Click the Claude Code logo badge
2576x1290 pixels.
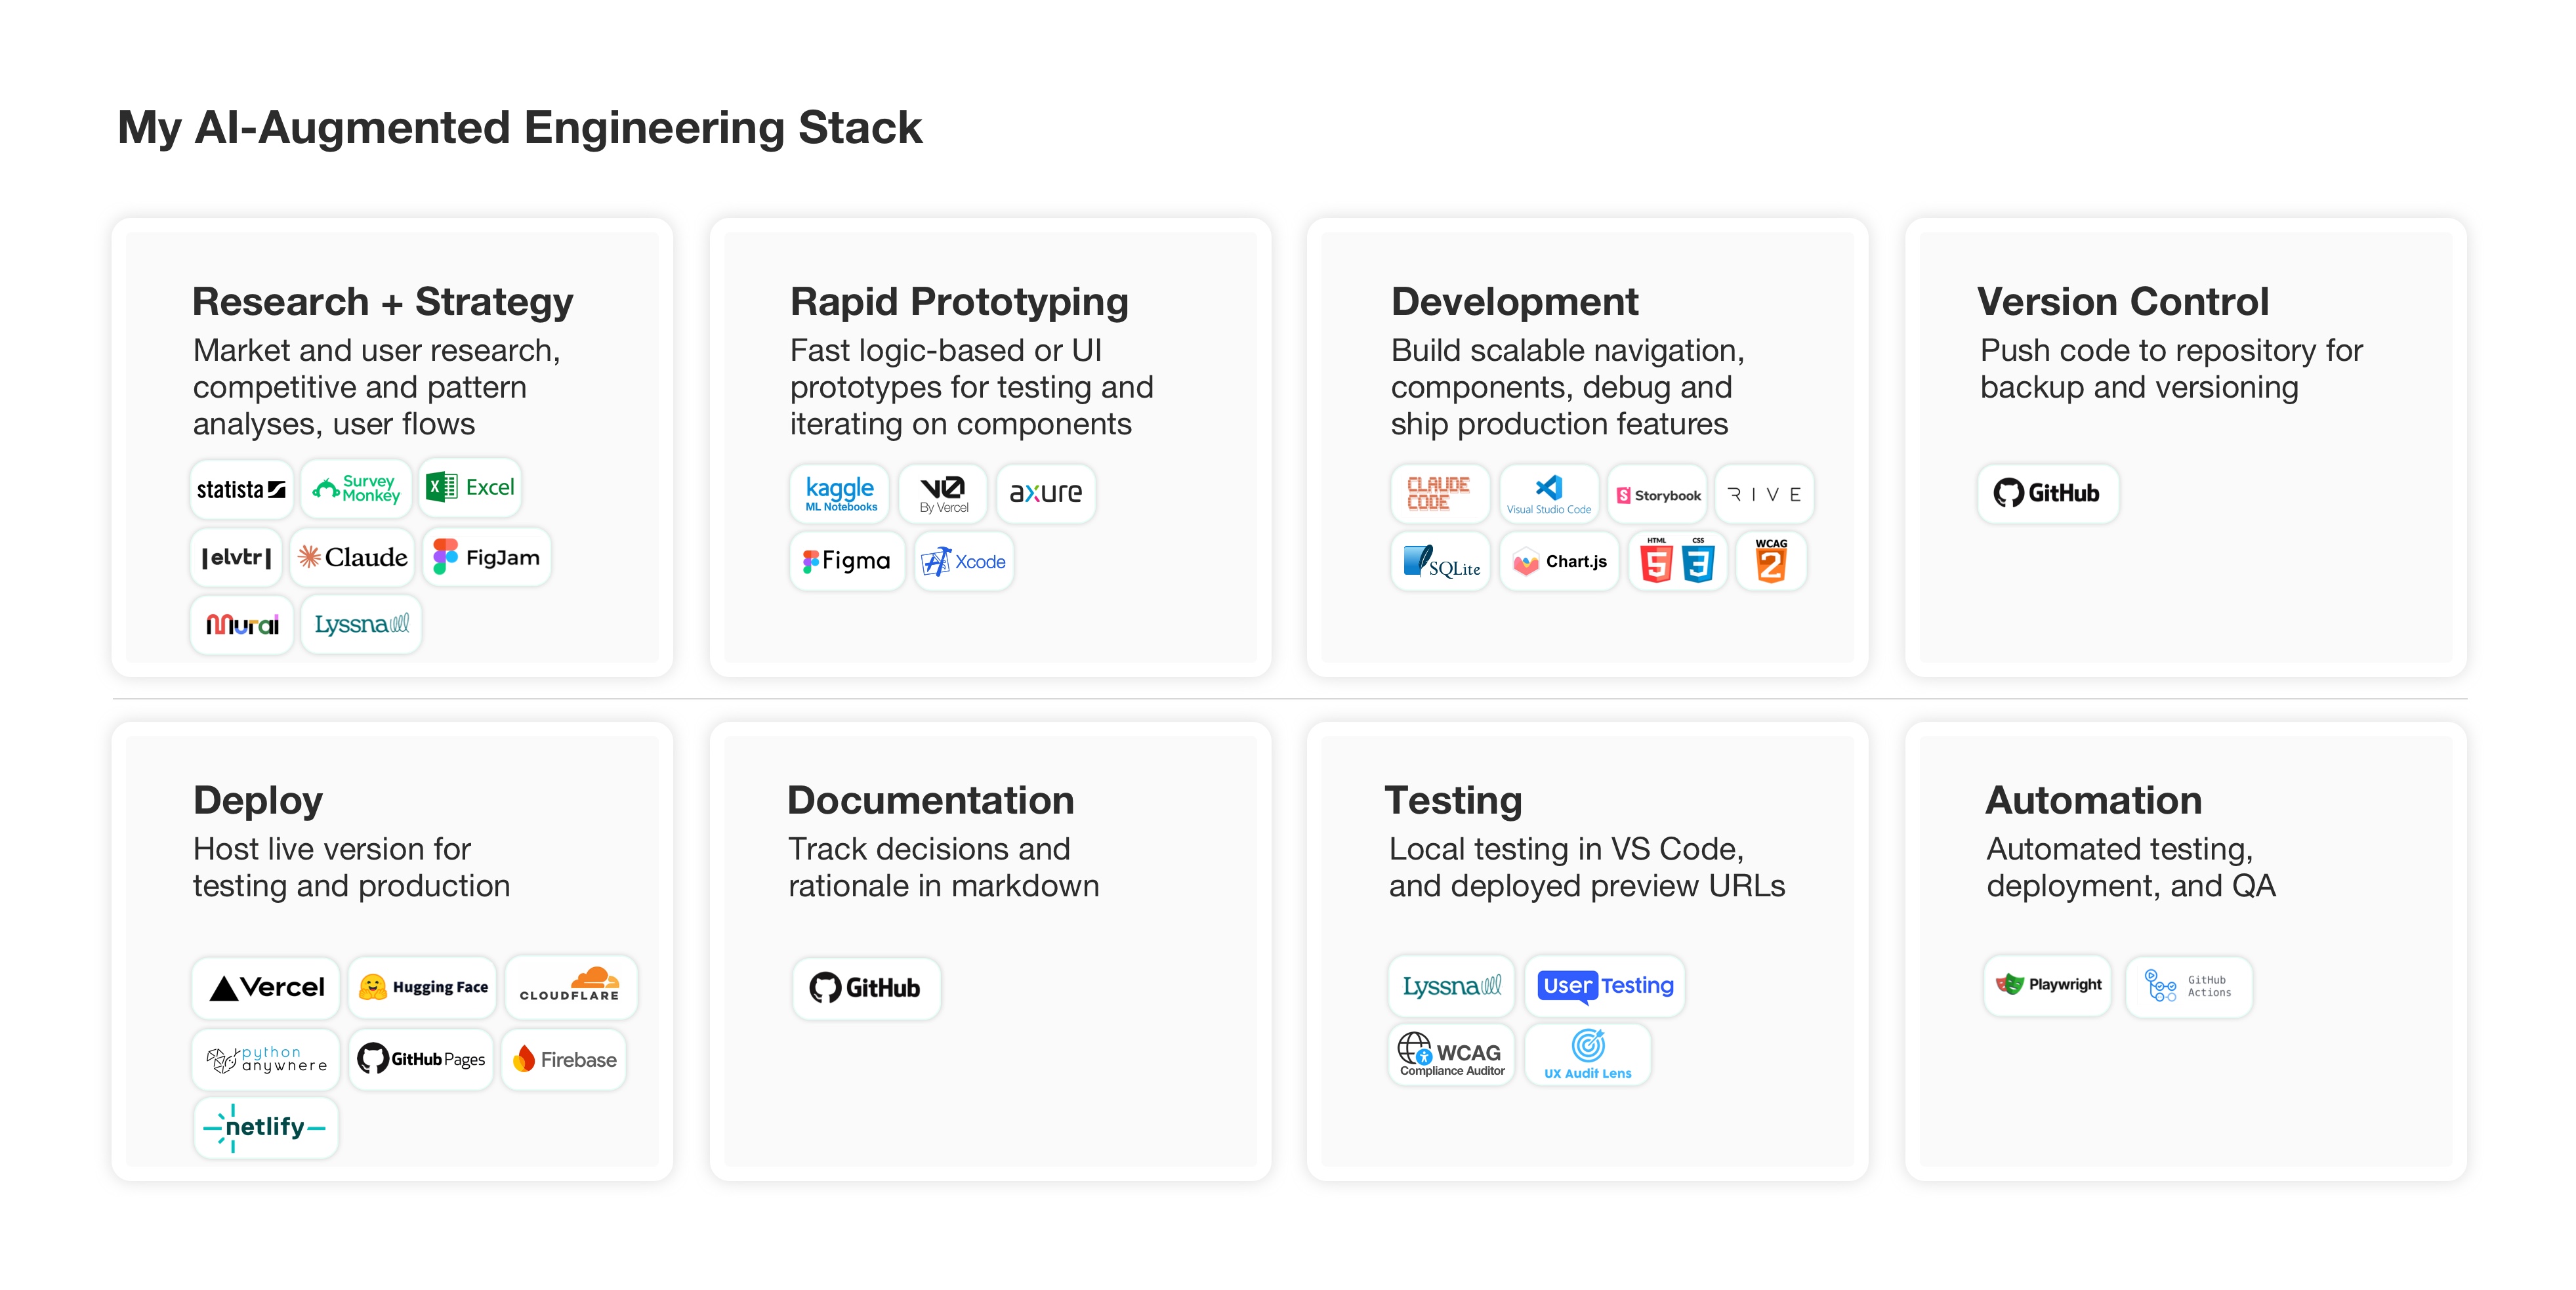point(1438,493)
